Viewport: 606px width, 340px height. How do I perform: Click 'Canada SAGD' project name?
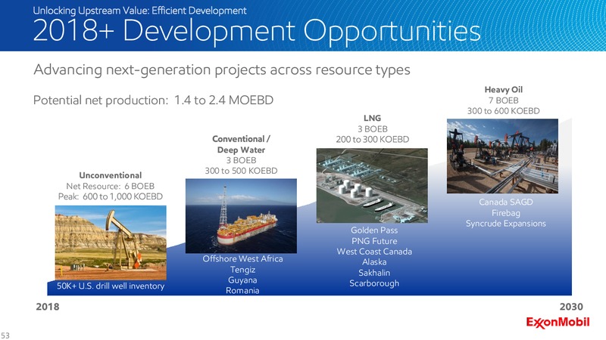(x=505, y=202)
